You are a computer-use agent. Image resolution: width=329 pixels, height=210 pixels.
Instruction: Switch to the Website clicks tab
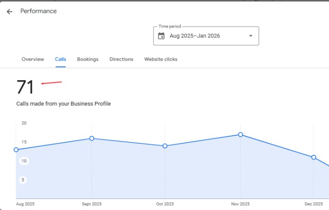[x=161, y=59]
